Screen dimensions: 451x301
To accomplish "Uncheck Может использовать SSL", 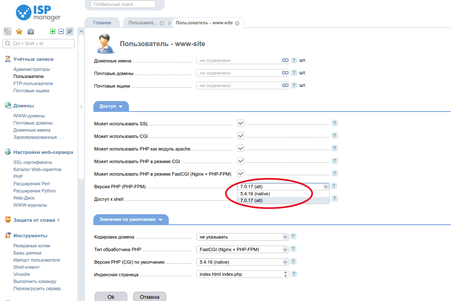I will pos(240,123).
